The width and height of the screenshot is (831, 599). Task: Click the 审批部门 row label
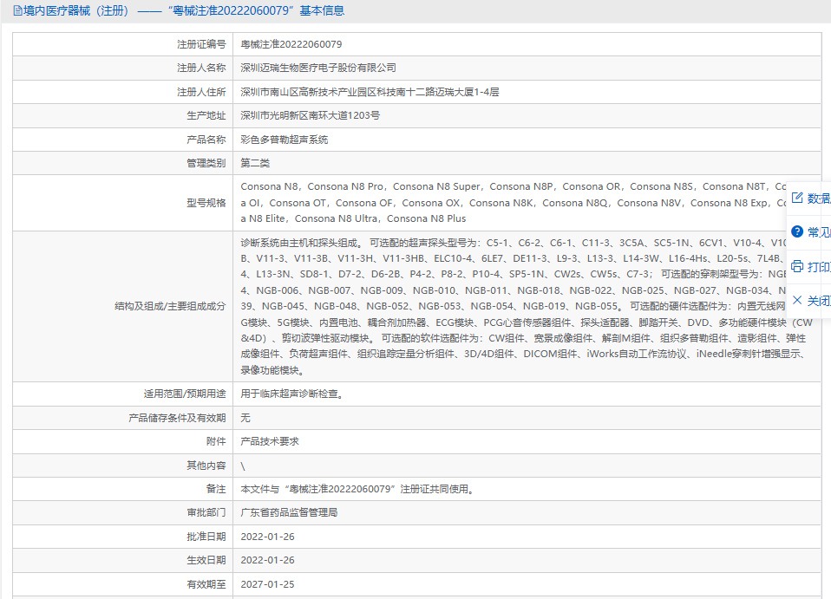(x=206, y=512)
